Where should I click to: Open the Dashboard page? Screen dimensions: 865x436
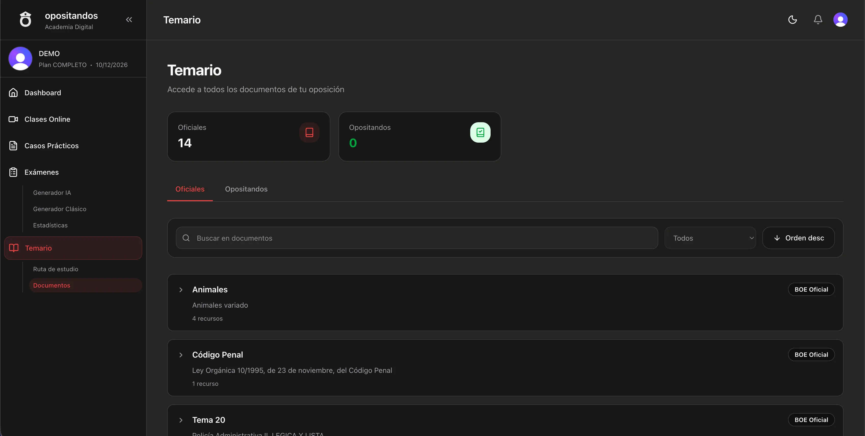tap(73, 93)
